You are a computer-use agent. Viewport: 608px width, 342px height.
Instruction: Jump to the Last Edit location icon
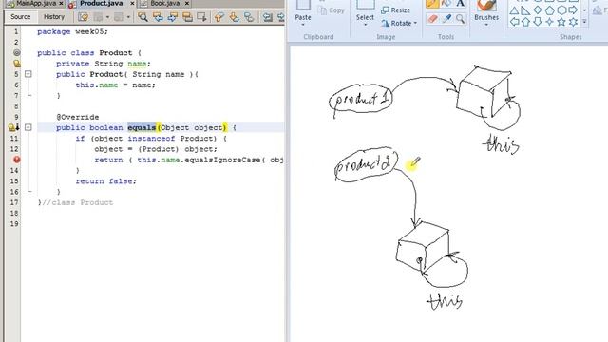[x=83, y=17]
